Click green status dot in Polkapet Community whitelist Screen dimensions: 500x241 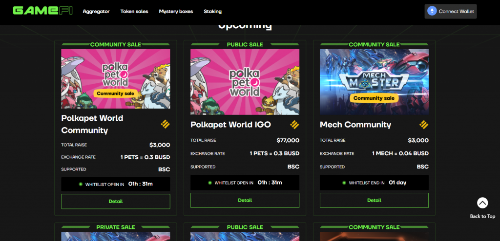tap(81, 184)
